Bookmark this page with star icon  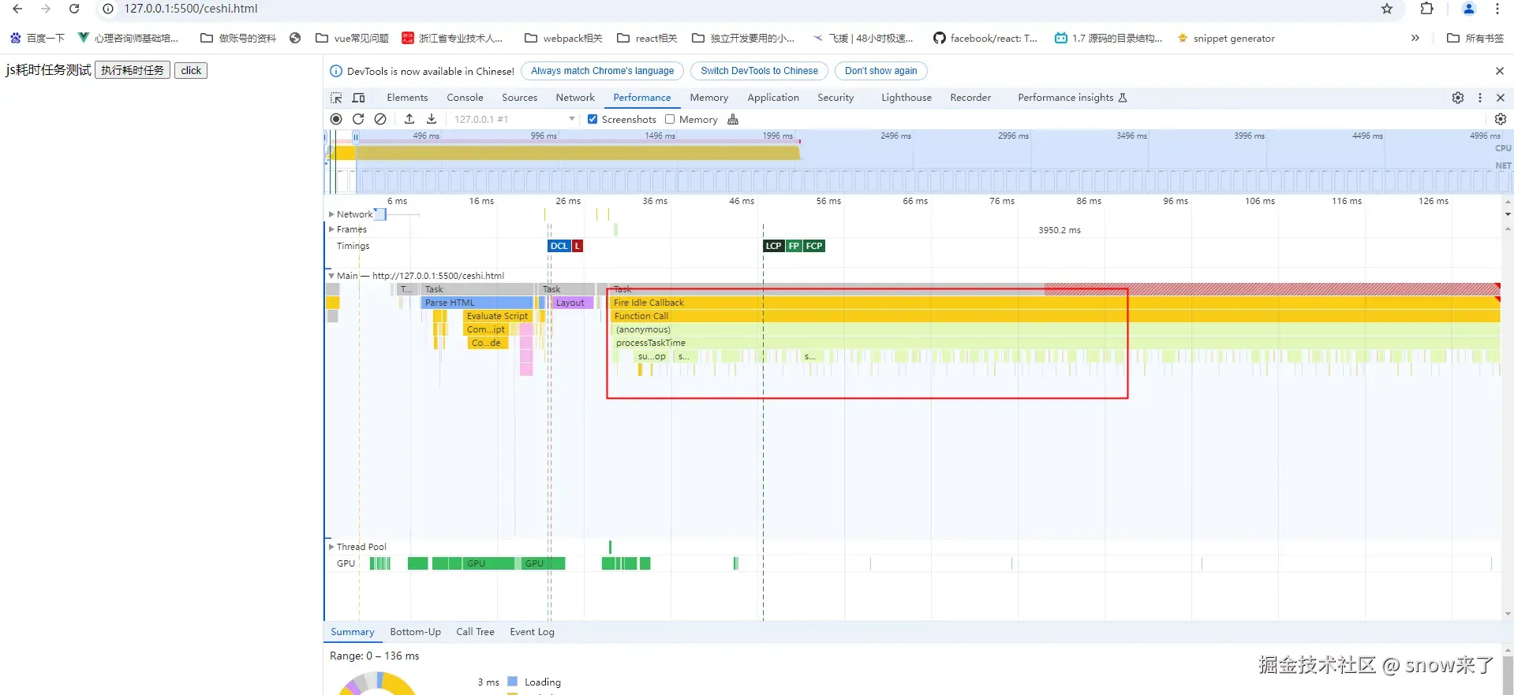(1387, 9)
